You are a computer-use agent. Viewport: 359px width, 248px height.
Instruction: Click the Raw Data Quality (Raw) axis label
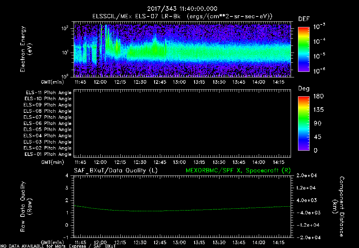click(26, 206)
